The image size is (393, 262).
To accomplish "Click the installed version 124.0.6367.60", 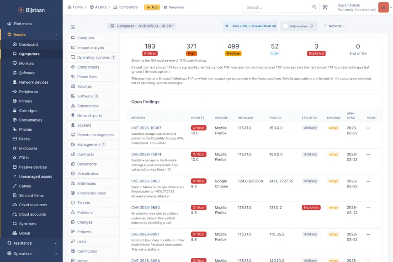I will point(250,181).
